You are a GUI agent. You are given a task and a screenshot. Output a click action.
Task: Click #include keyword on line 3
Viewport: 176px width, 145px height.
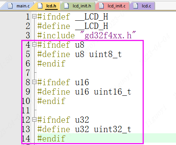tap(56, 35)
